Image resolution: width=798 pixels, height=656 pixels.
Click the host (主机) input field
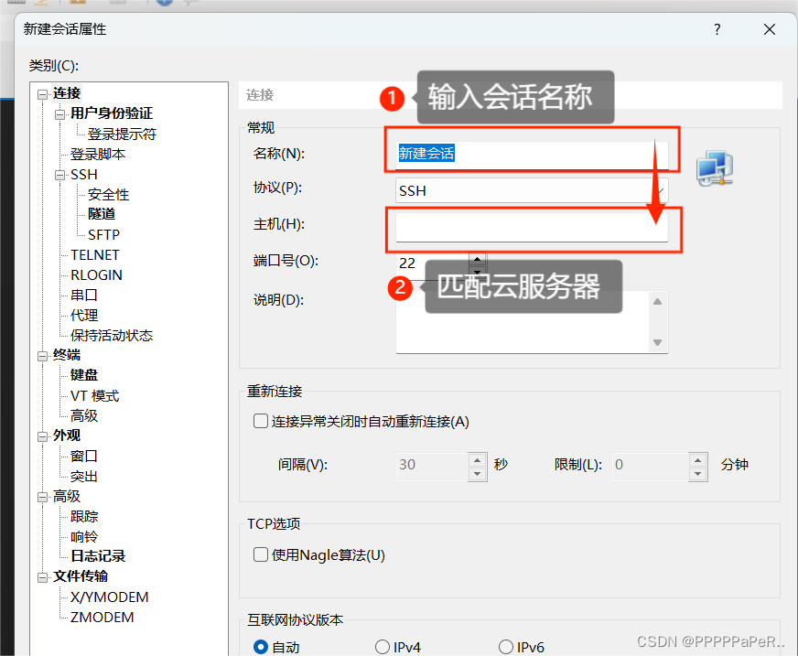531,227
